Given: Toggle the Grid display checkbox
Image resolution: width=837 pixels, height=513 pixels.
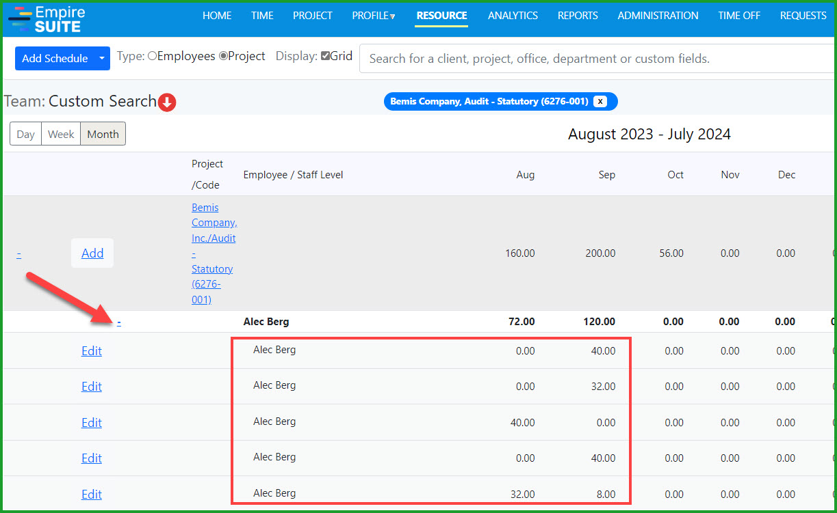Looking at the screenshot, I should (325, 56).
